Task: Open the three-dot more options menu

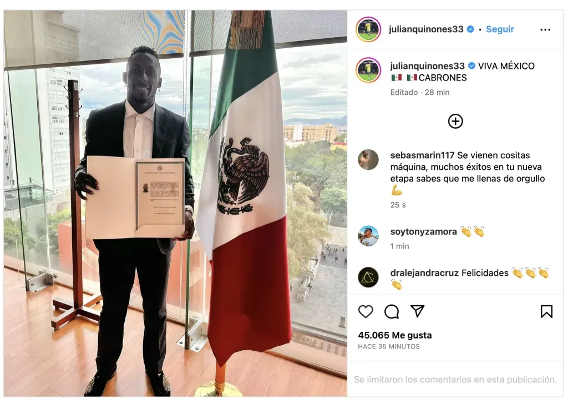Action: coord(545,30)
